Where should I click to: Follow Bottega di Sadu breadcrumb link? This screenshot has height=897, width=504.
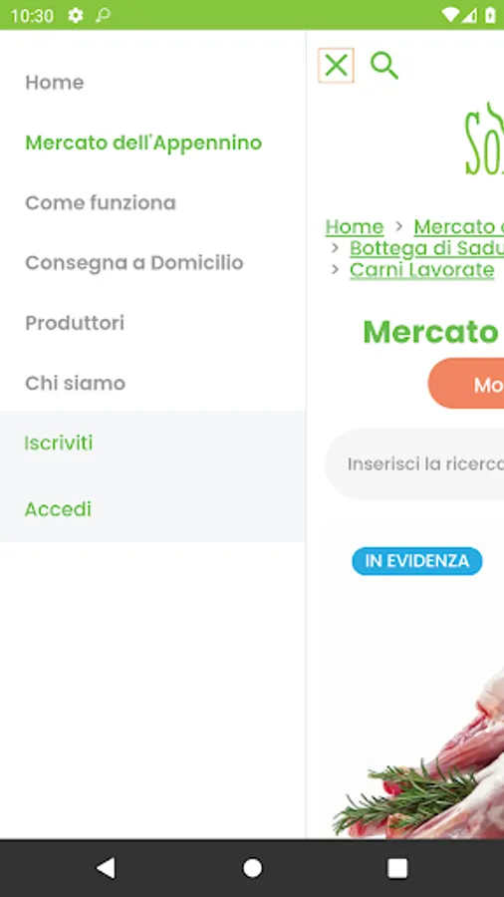(427, 248)
